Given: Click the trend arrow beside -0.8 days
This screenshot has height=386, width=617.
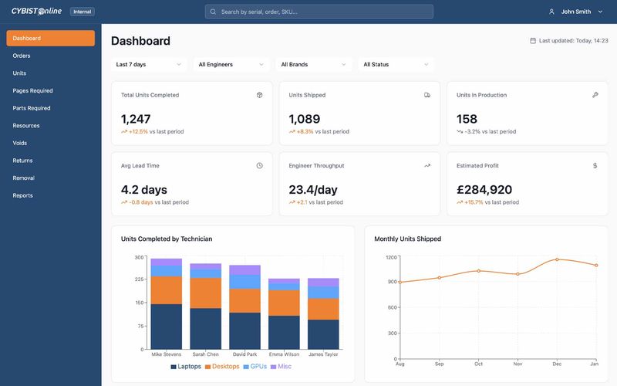Looking at the screenshot, I should point(124,202).
